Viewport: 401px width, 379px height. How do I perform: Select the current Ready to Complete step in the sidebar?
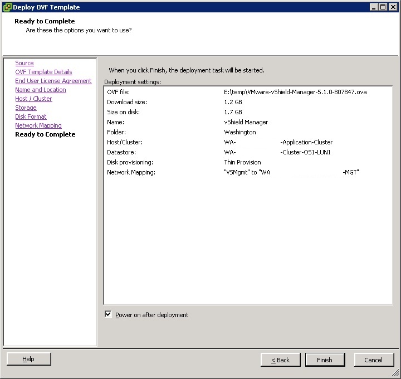pyautogui.click(x=45, y=135)
